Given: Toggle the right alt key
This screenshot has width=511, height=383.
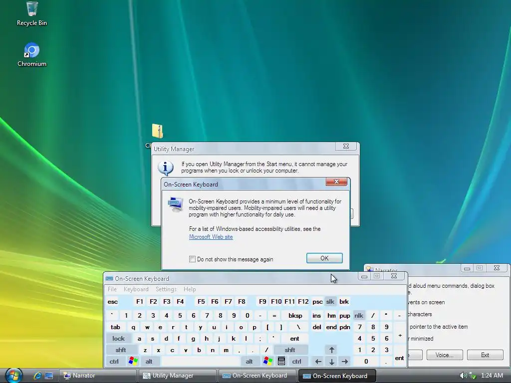Looking at the screenshot, I should click(x=250, y=361).
